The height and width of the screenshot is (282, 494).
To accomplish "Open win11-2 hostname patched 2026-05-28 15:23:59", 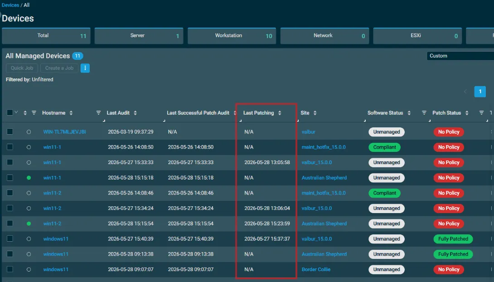I will pyautogui.click(x=52, y=224).
